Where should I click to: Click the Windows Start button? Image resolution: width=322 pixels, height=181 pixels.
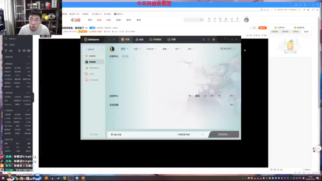click(x=3, y=178)
